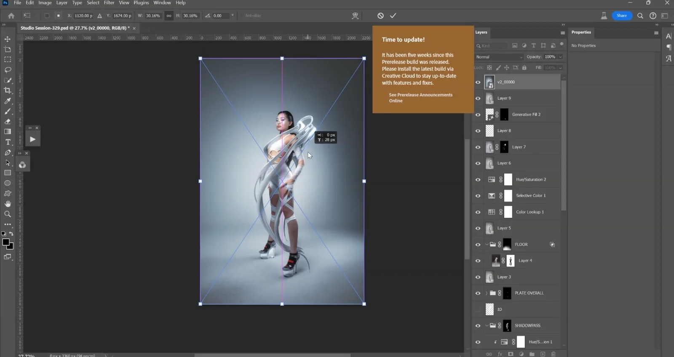Toggle link between width and height

click(x=169, y=16)
